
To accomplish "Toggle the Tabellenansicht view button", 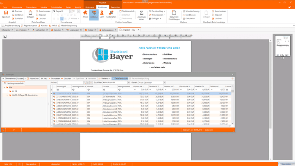I will tap(120, 78).
